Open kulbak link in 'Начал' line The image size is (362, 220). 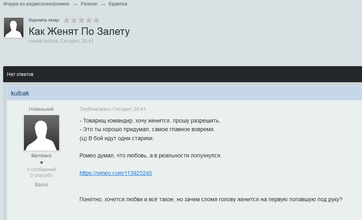[x=51, y=41]
